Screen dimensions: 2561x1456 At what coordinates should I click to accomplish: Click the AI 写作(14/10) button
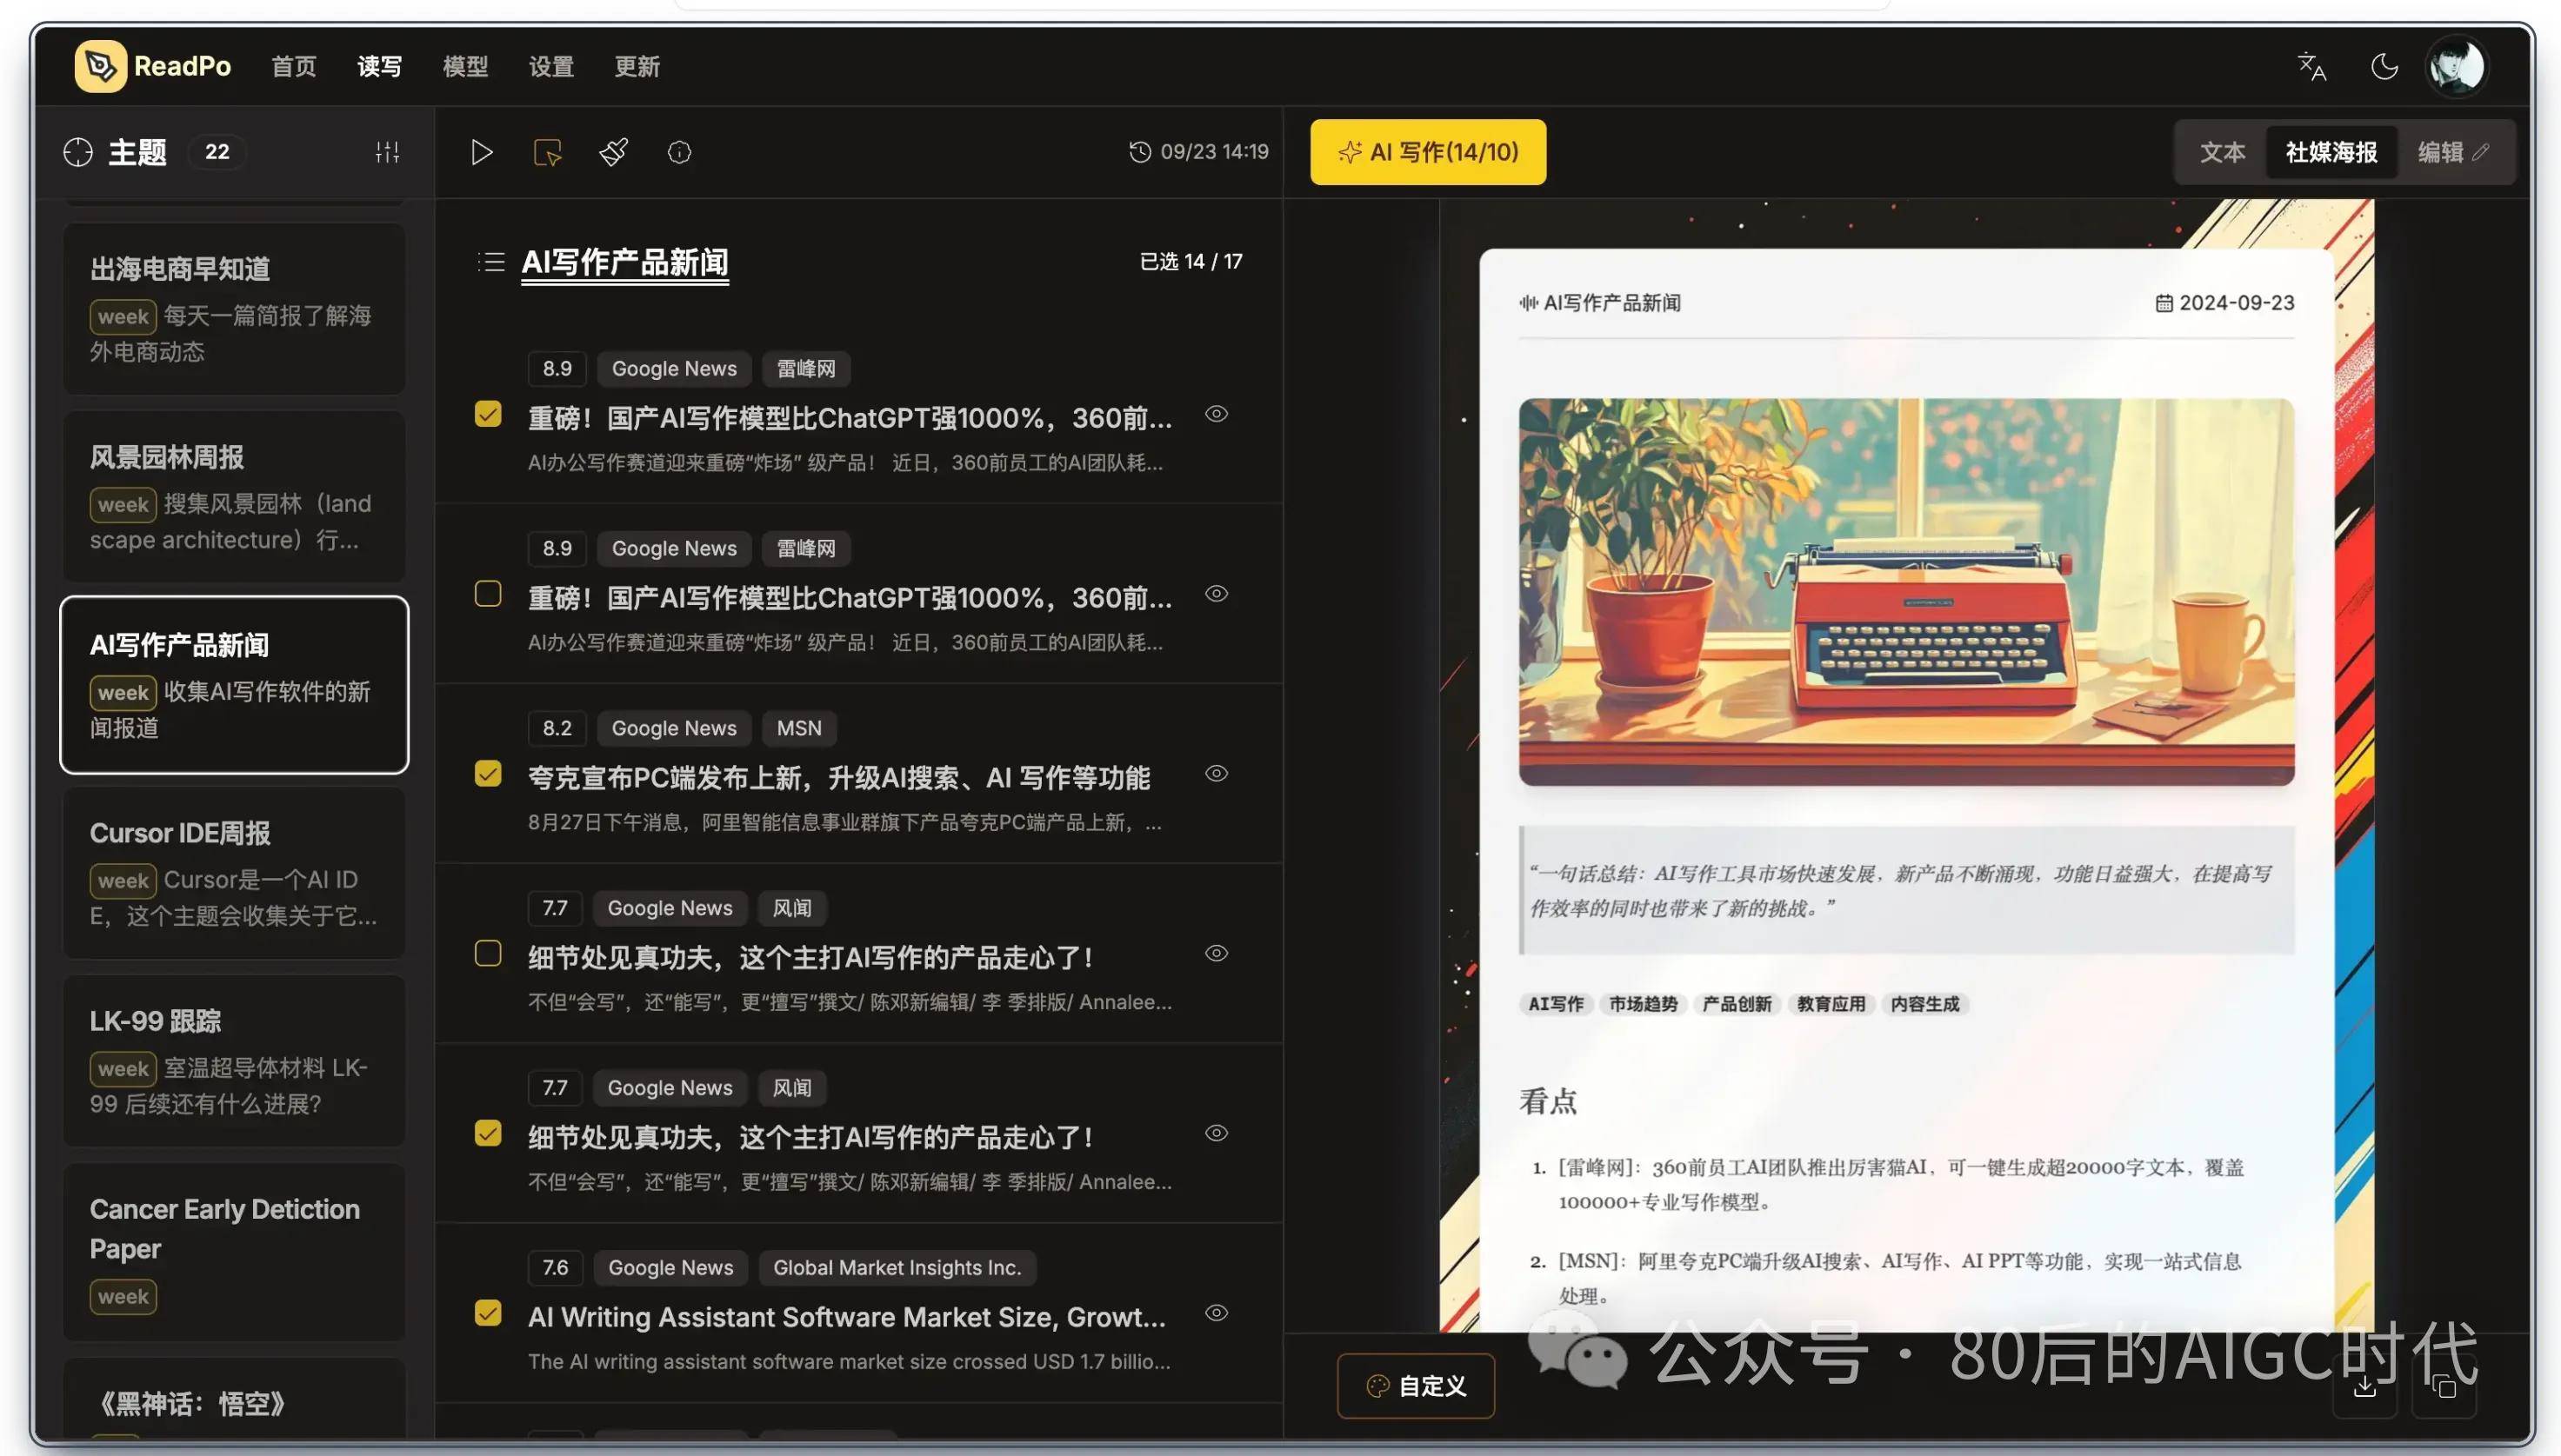1428,152
